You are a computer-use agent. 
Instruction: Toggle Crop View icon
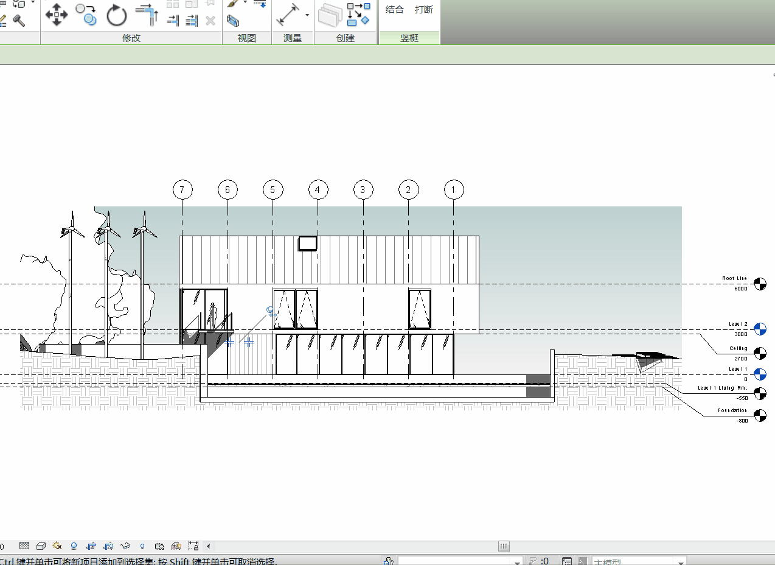click(x=91, y=546)
